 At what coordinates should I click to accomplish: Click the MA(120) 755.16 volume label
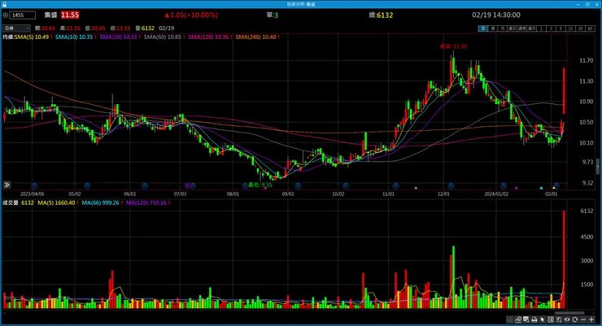pyautogui.click(x=148, y=203)
